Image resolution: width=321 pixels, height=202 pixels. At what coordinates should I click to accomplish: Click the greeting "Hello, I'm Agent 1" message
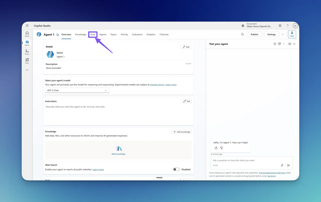point(231,142)
